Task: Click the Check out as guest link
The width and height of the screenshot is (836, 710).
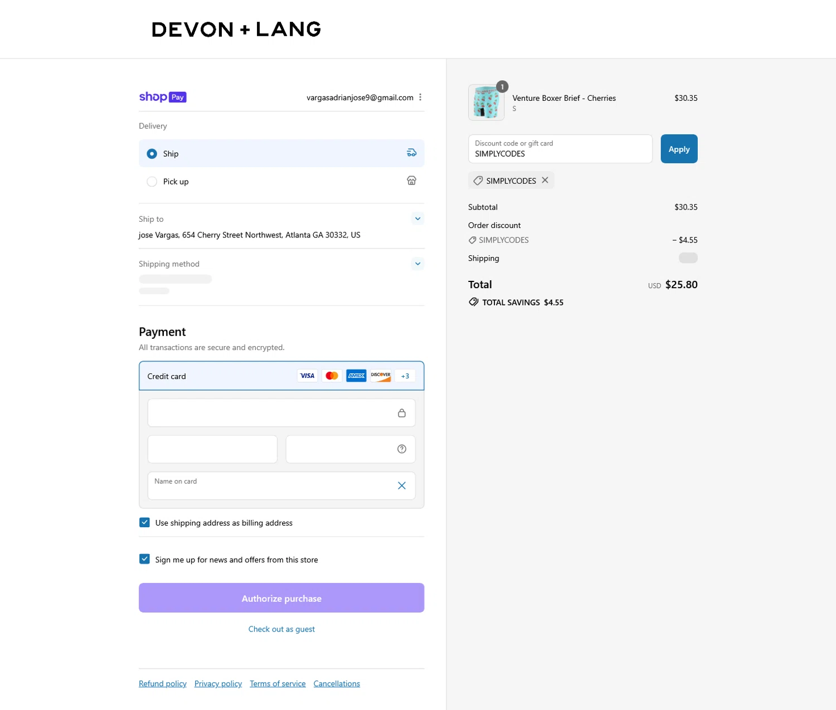Action: coord(281,629)
